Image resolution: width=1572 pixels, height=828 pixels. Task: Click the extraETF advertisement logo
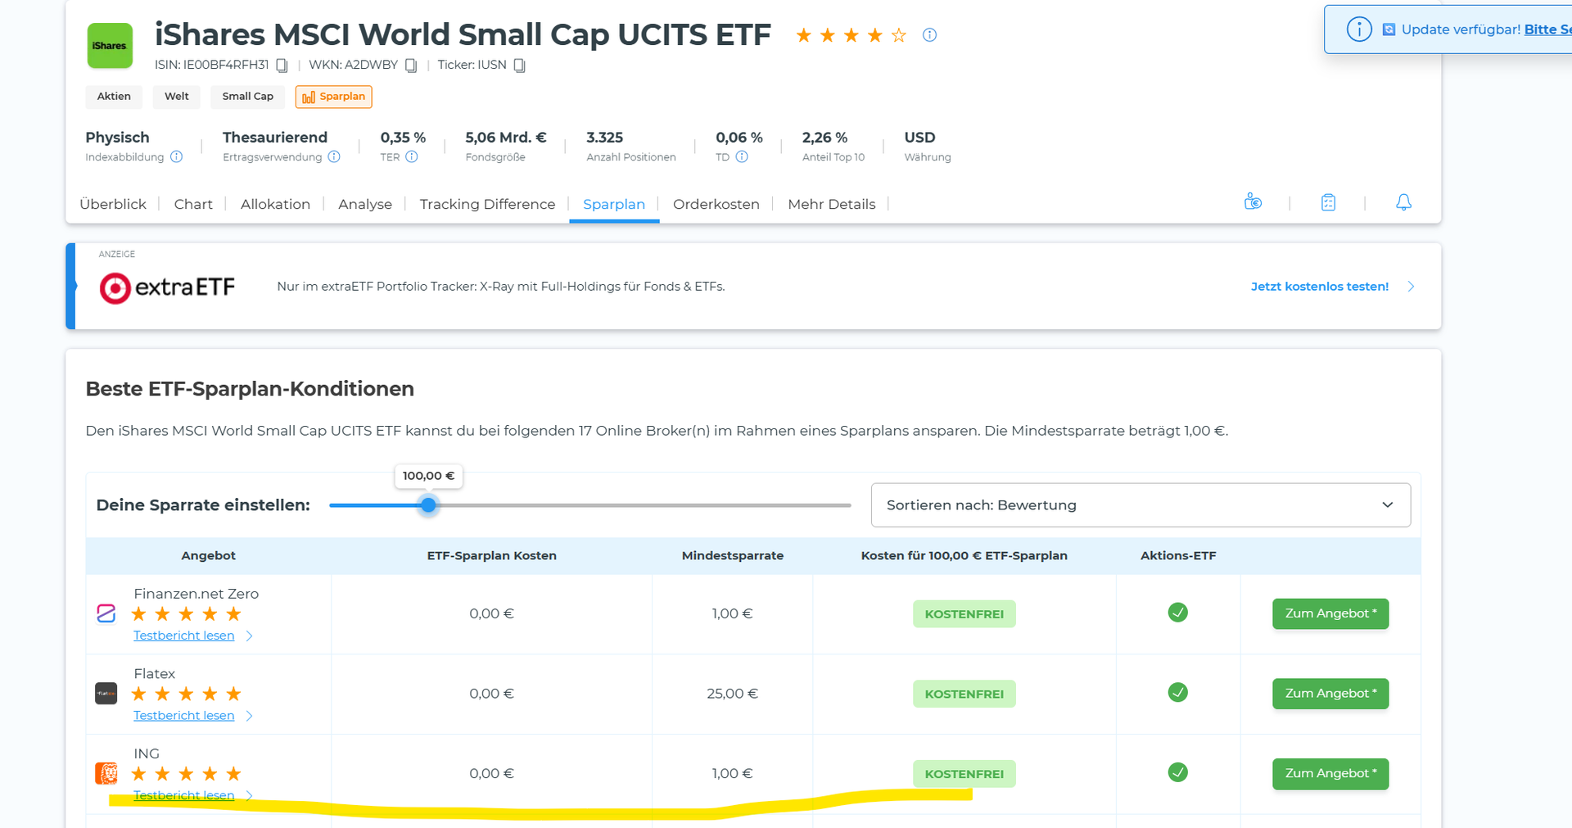pos(167,287)
